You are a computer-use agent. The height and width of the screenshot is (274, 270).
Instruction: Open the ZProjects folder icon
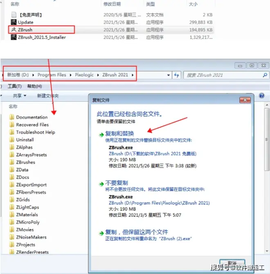[x=12, y=245]
